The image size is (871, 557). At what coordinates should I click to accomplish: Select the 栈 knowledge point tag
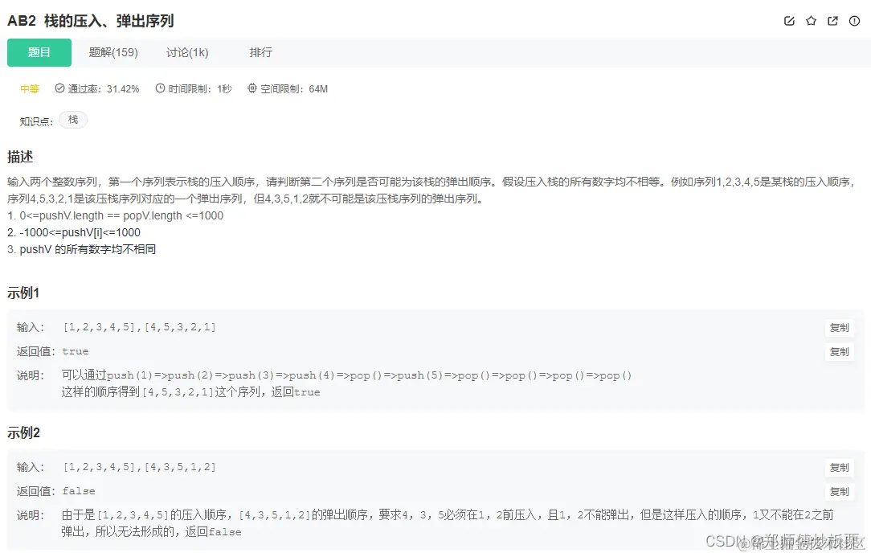tap(72, 119)
